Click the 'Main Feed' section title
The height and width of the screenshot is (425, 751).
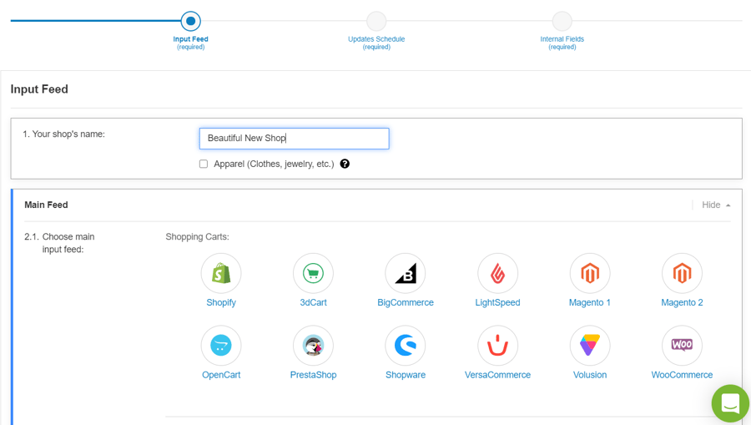coord(46,205)
